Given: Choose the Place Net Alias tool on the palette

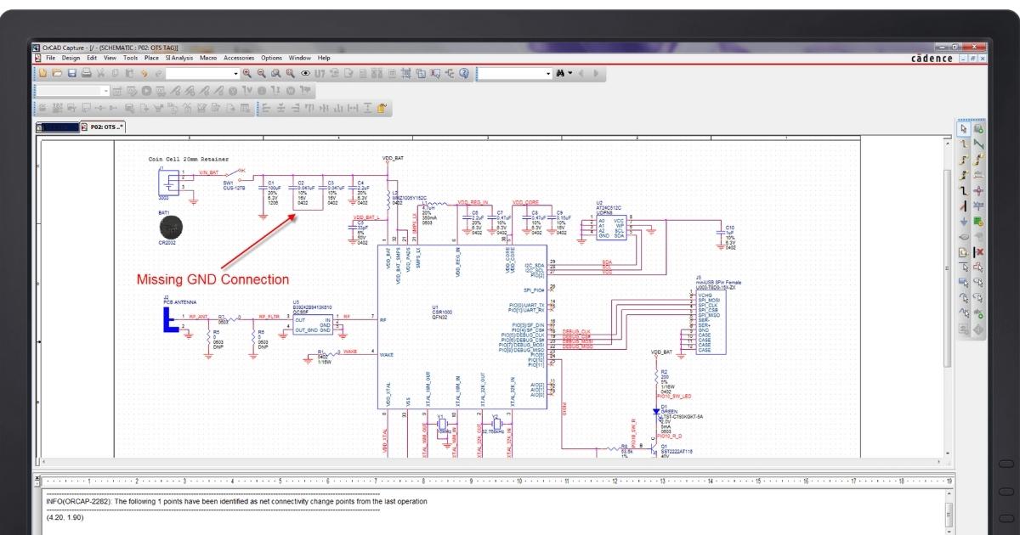Looking at the screenshot, I should (978, 173).
